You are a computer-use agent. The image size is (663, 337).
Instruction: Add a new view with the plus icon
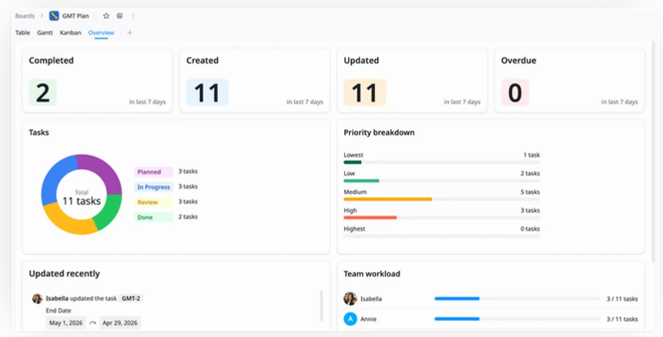click(130, 33)
